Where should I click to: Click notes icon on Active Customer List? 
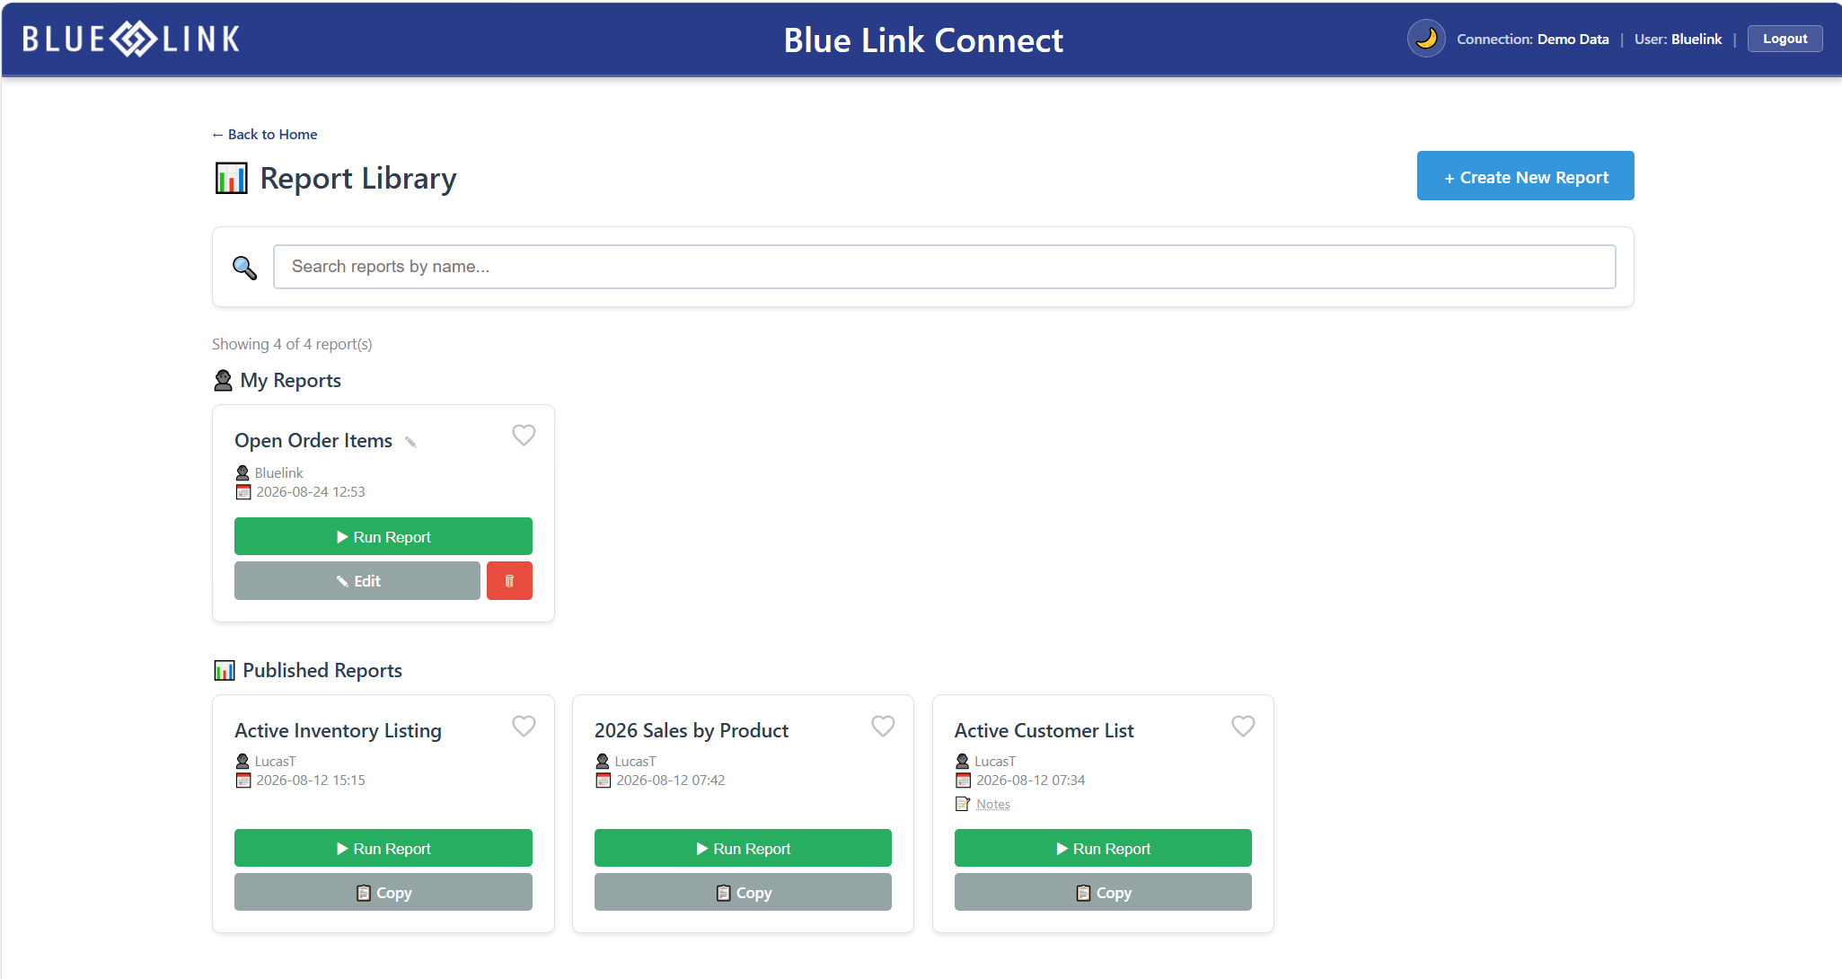(x=963, y=804)
